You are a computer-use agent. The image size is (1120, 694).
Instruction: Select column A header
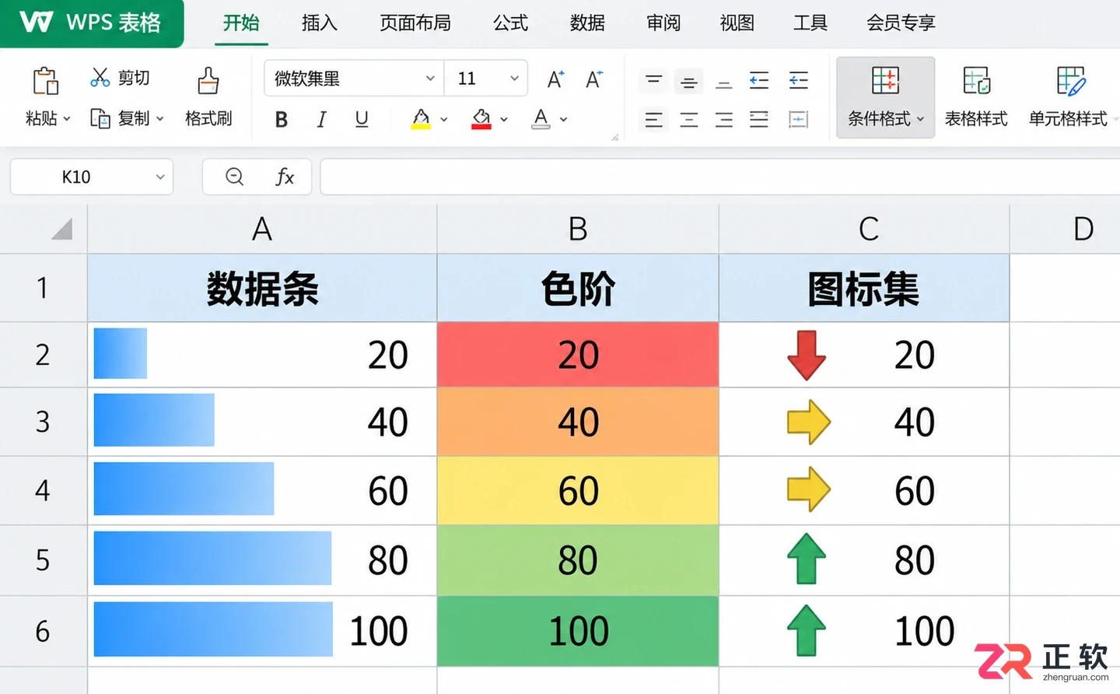tap(262, 229)
